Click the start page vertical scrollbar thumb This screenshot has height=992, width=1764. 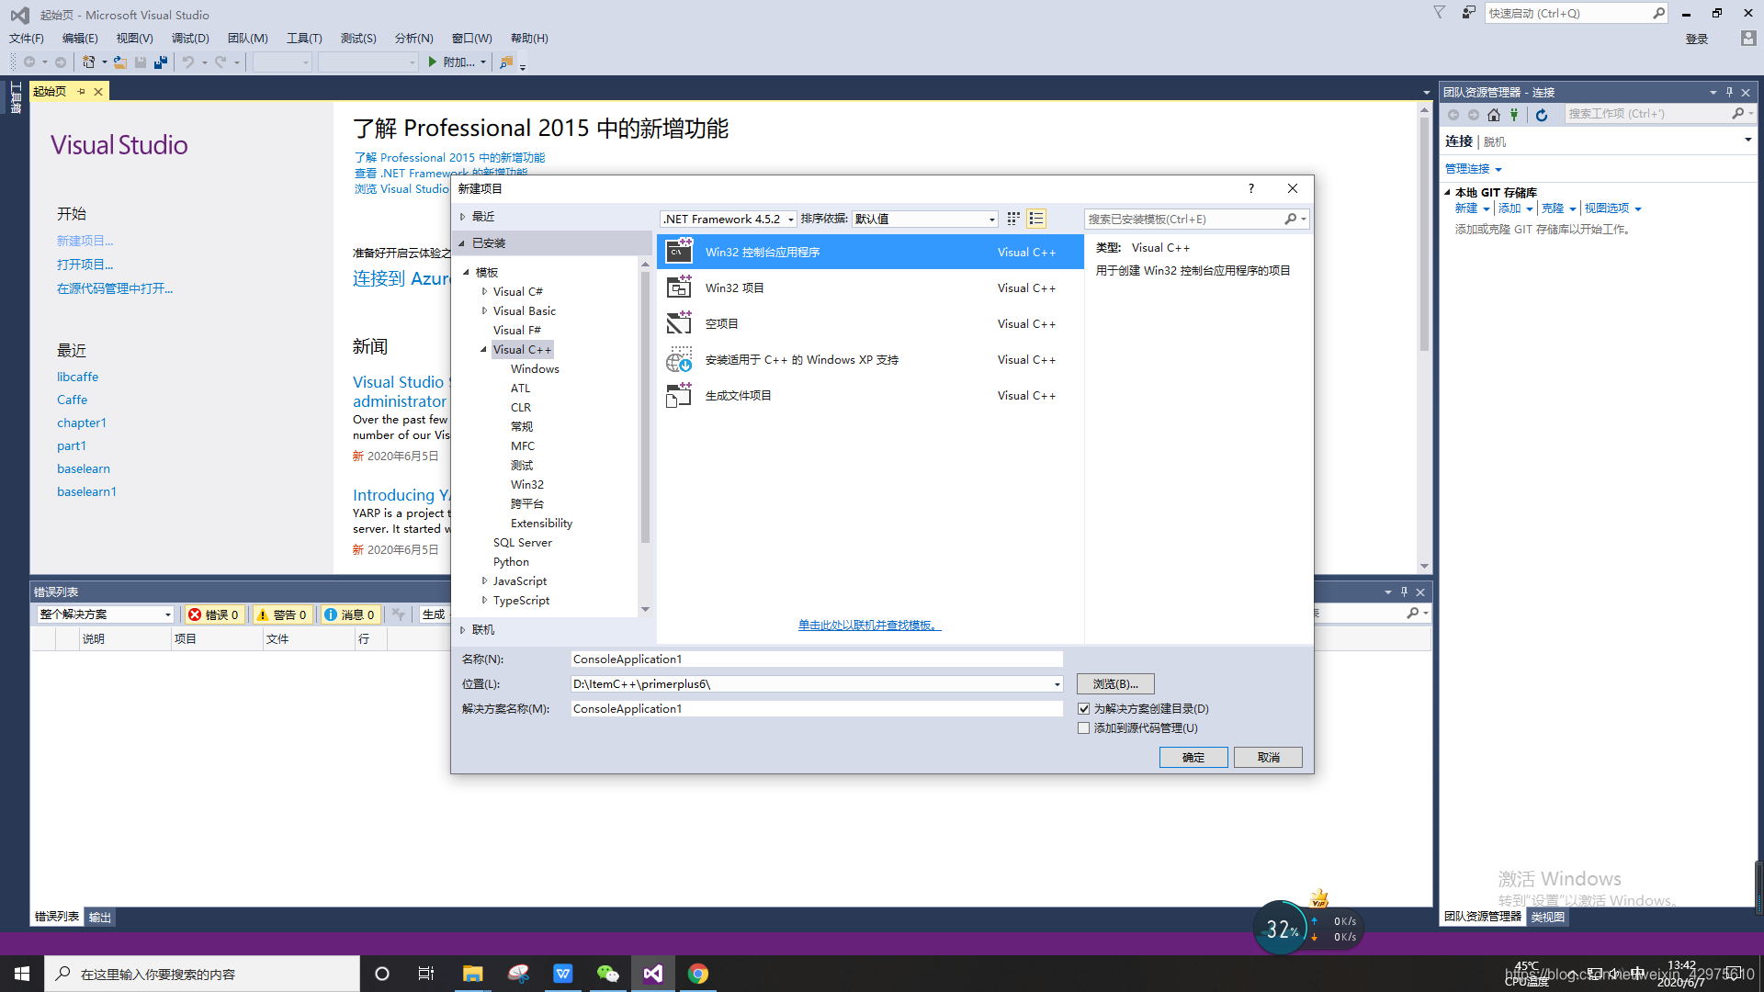[x=1424, y=234]
